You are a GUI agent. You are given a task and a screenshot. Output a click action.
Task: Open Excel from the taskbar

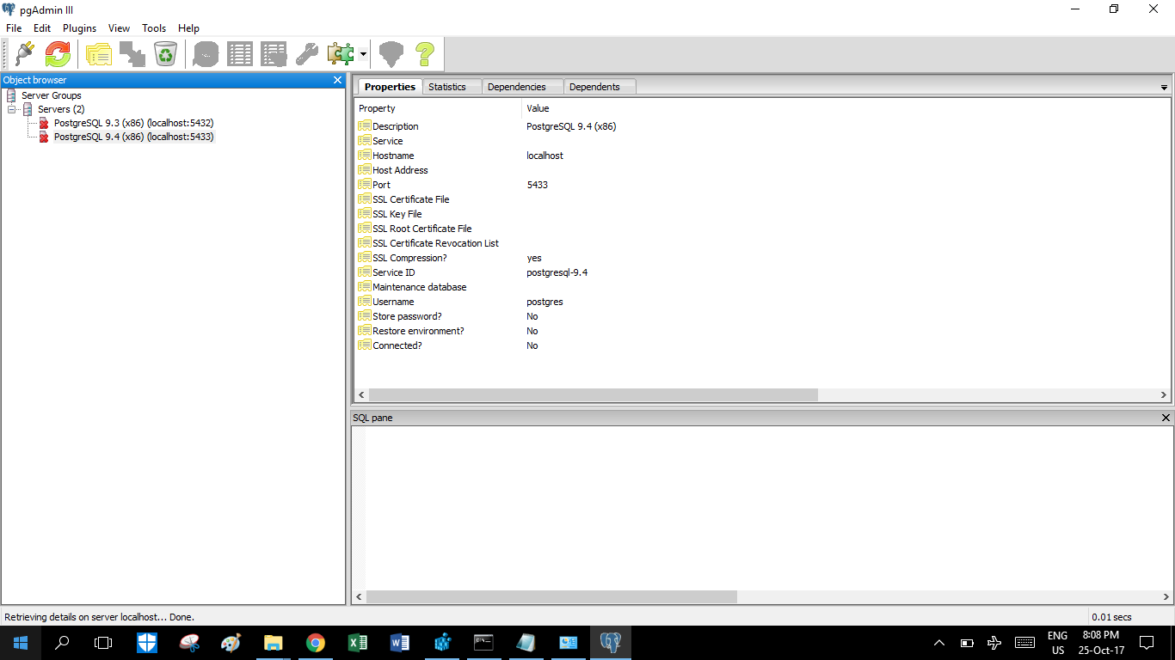coord(357,642)
